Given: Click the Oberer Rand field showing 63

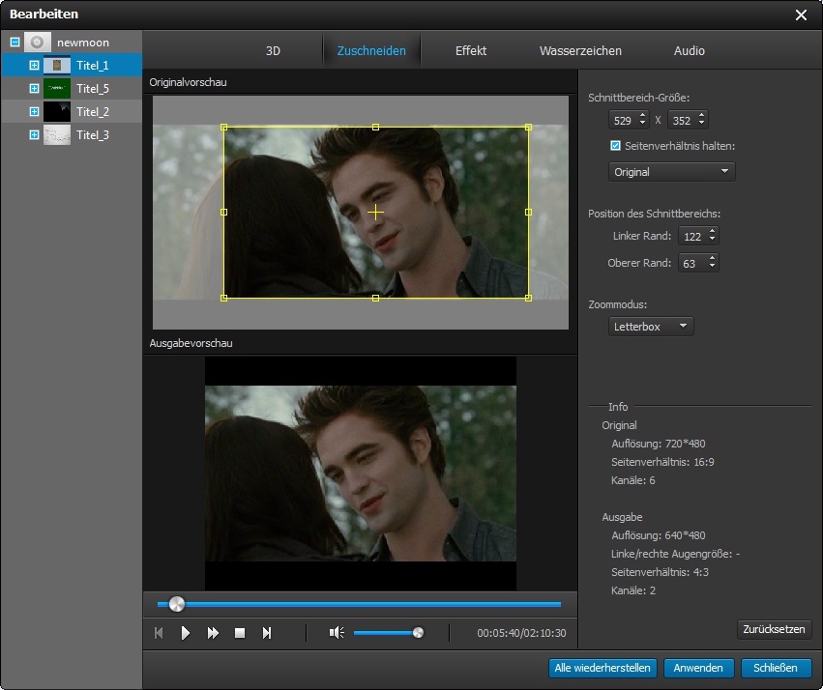Looking at the screenshot, I should click(693, 263).
